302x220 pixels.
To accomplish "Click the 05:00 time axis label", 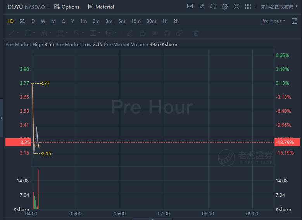I will pos(76,214).
